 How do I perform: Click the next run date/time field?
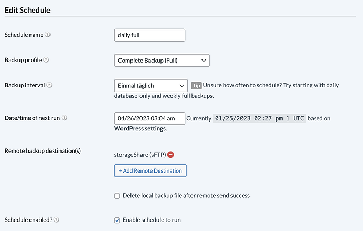pyautogui.click(x=149, y=118)
